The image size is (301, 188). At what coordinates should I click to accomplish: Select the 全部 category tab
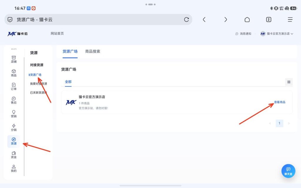[68, 82]
